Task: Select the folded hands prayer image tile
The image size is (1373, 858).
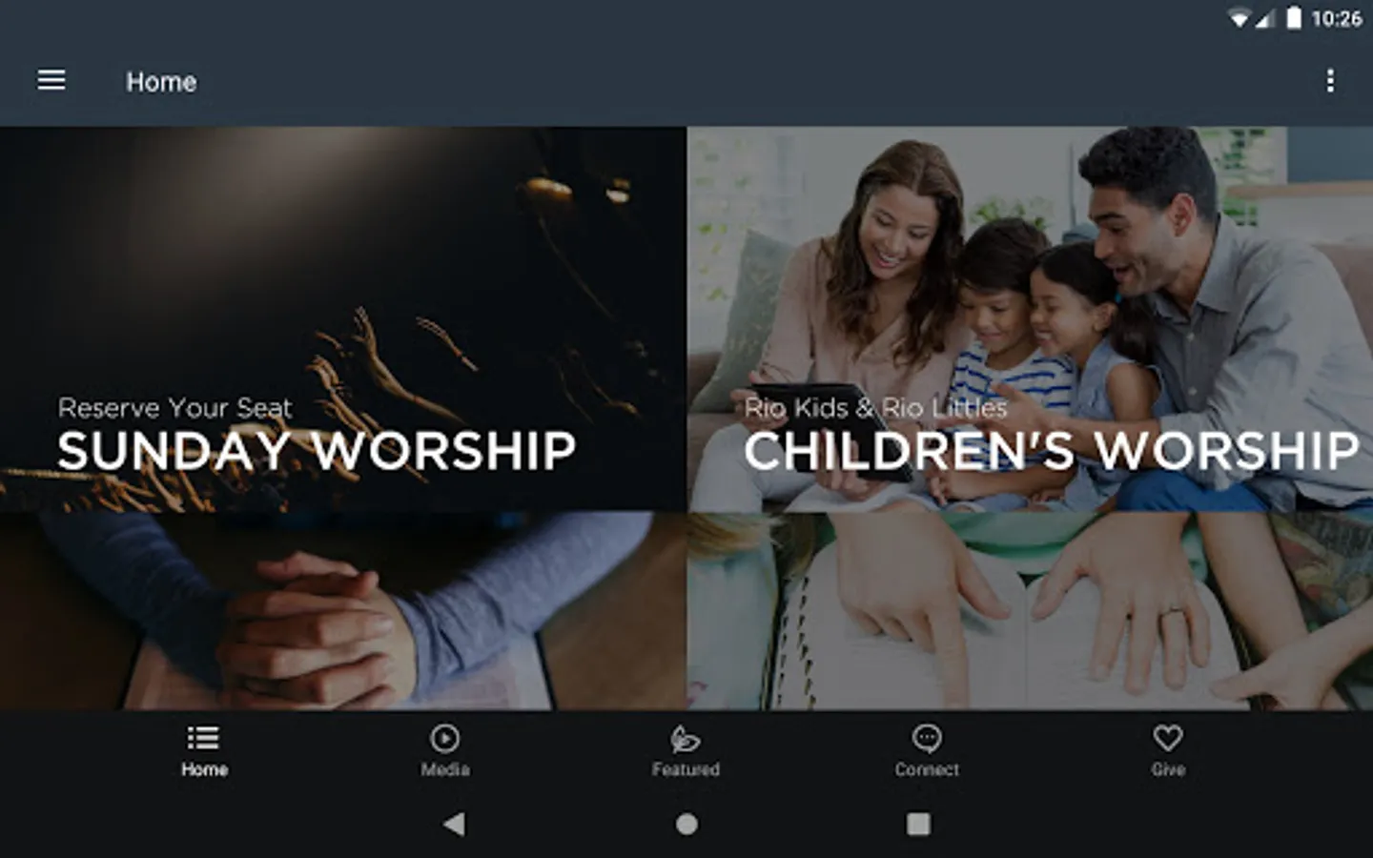Action: click(343, 611)
